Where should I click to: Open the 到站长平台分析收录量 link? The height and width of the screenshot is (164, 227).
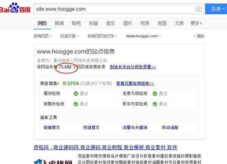pos(133,67)
